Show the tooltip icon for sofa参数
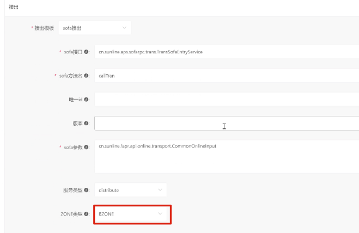The height and width of the screenshot is (233, 359). click(x=87, y=148)
